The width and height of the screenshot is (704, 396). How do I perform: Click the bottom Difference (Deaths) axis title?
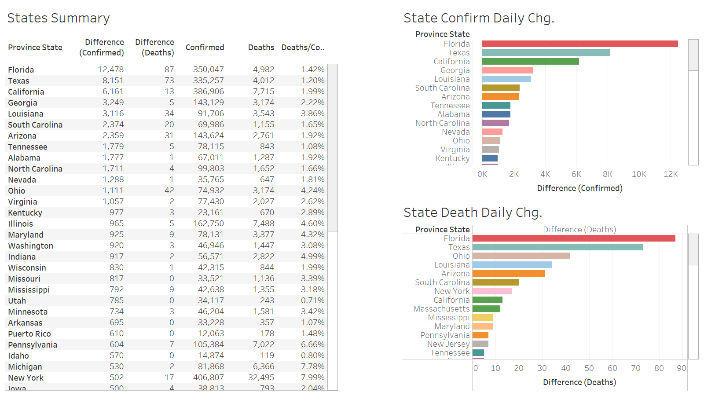[579, 382]
